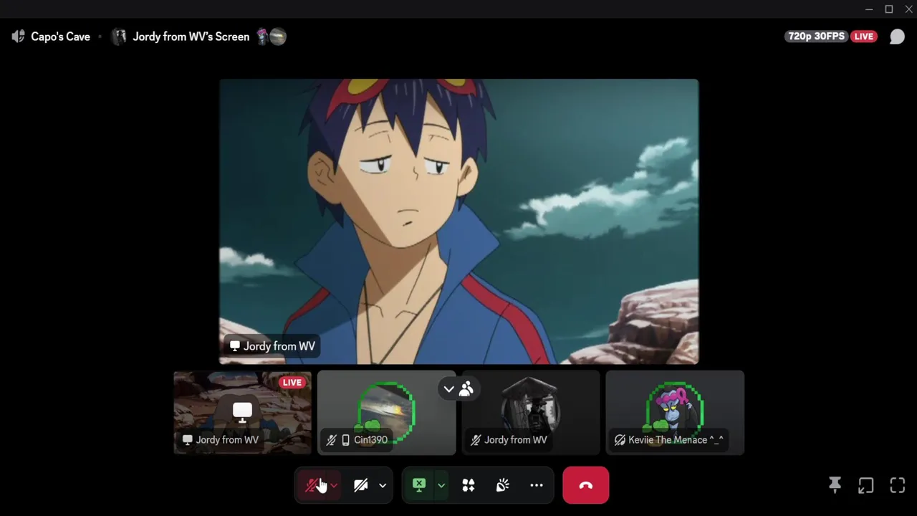This screenshot has height=516, width=917.
Task: Click the main stream video
Action: pyautogui.click(x=458, y=221)
